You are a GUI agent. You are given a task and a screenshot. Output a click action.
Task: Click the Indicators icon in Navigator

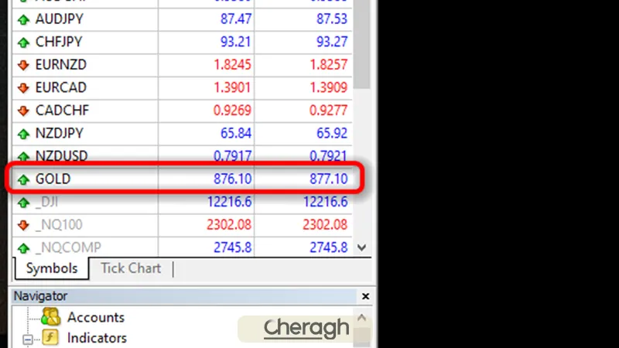pos(50,337)
